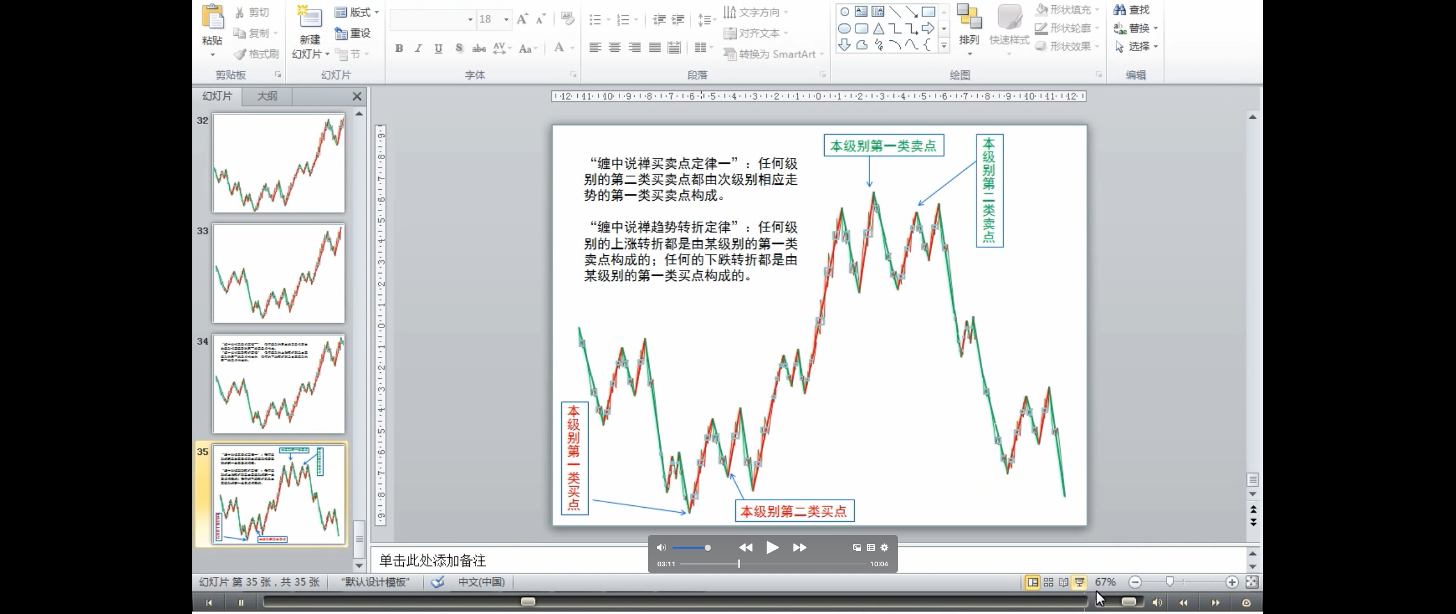Select slide 34 thumbnail
The height and width of the screenshot is (614, 1456).
coord(279,384)
